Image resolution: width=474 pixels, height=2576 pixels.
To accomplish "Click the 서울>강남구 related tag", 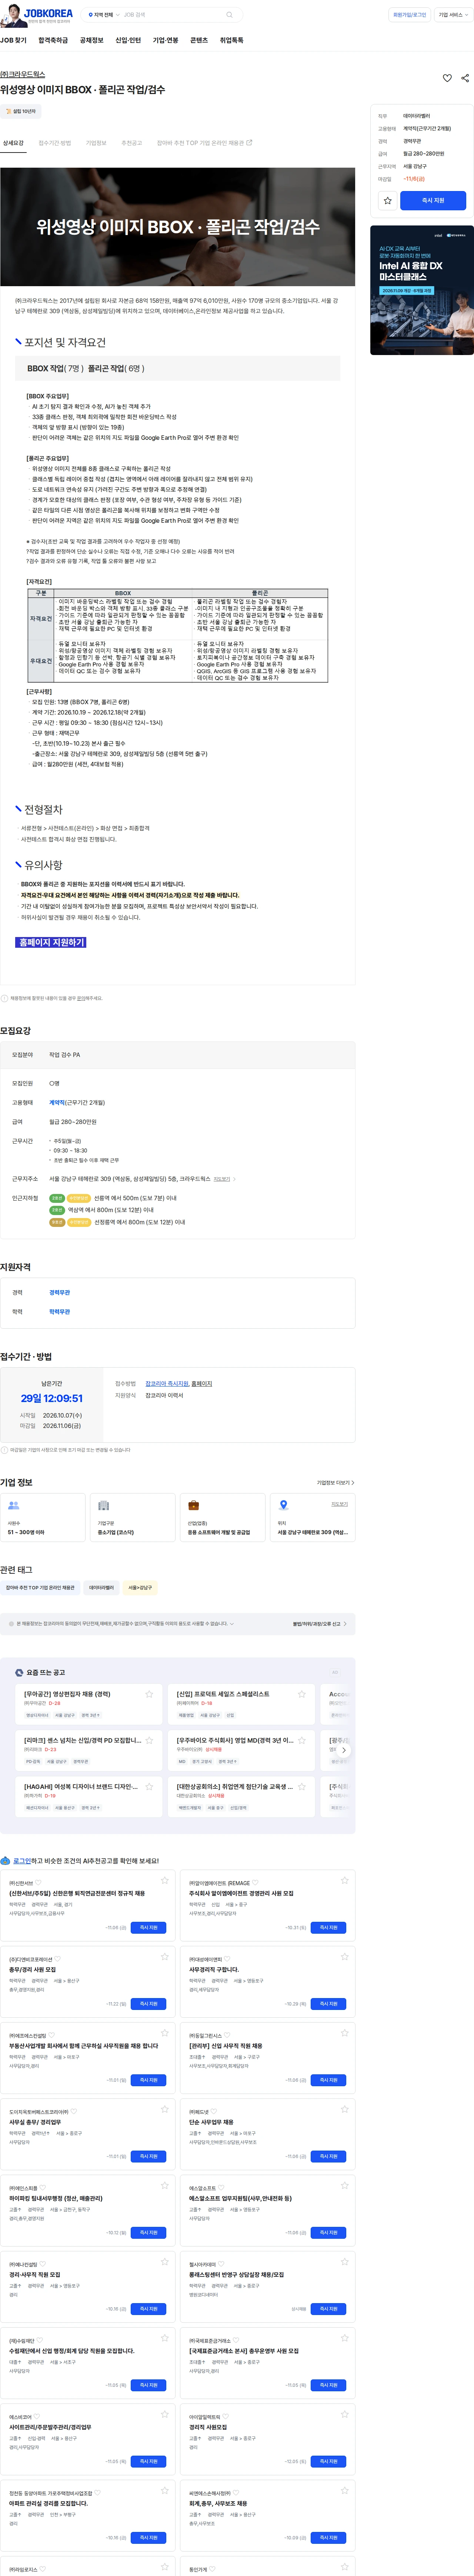I will pyautogui.click(x=140, y=1588).
